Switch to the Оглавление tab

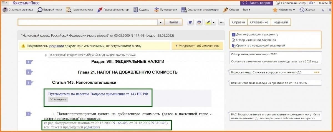[x=259, y=22]
